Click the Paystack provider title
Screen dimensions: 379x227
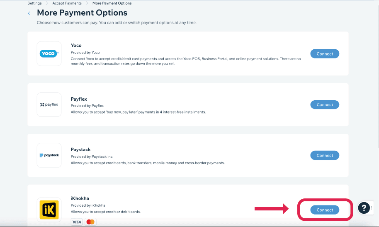[80, 150]
